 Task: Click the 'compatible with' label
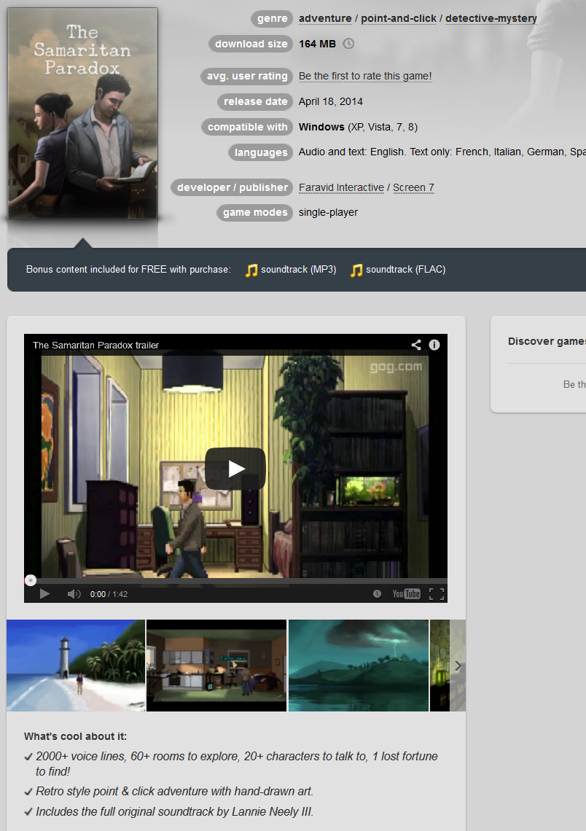point(247,127)
